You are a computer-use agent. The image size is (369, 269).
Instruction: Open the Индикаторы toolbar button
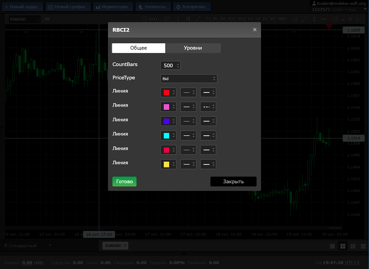112,7
